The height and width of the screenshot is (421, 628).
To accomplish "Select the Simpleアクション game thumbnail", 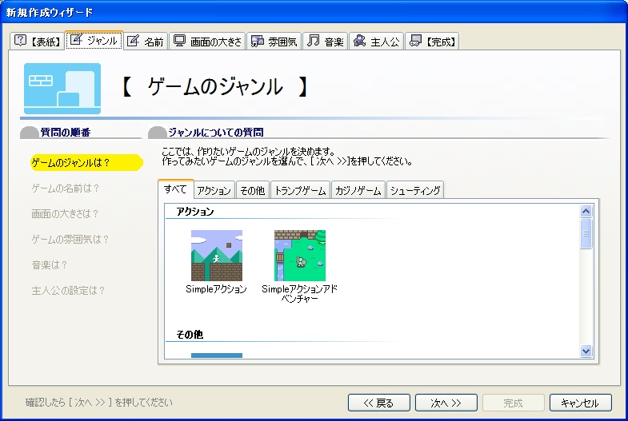I will (x=216, y=256).
